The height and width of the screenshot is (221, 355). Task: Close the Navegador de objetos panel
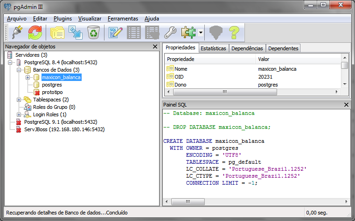pyautogui.click(x=155, y=47)
